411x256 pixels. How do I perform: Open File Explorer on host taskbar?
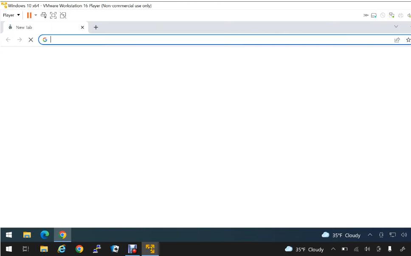click(x=44, y=249)
